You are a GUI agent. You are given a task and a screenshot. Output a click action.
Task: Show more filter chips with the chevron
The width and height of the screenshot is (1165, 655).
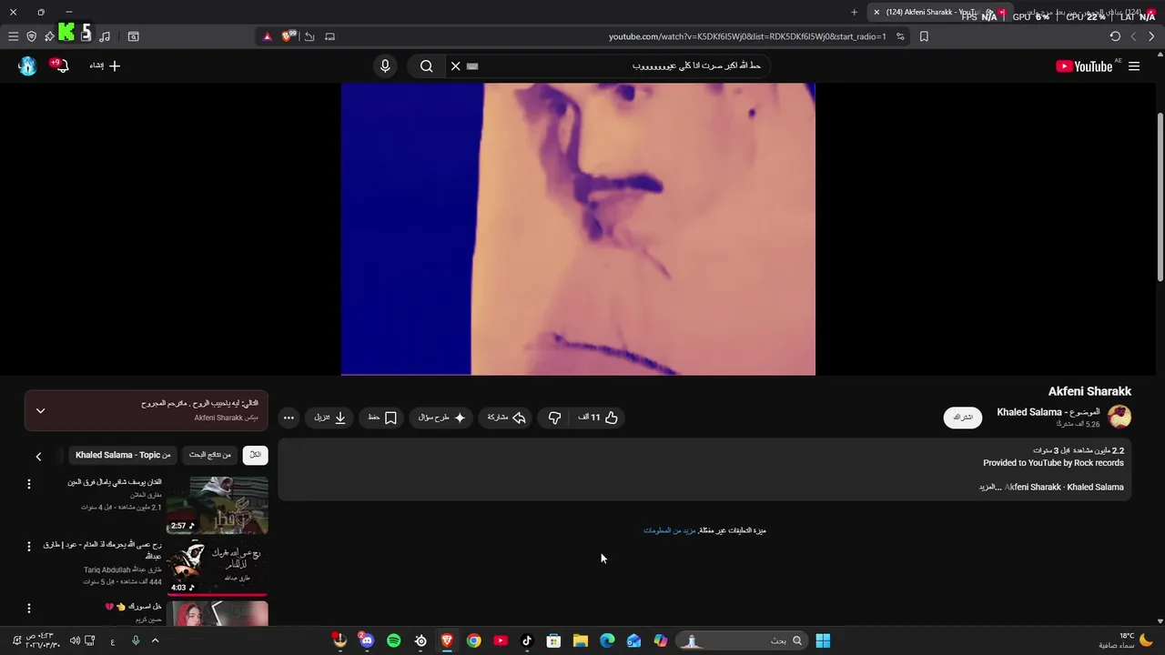(x=38, y=456)
